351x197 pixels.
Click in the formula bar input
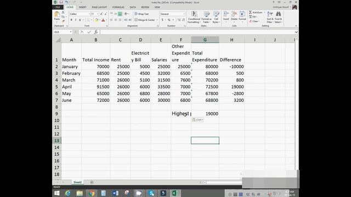(x=197, y=32)
